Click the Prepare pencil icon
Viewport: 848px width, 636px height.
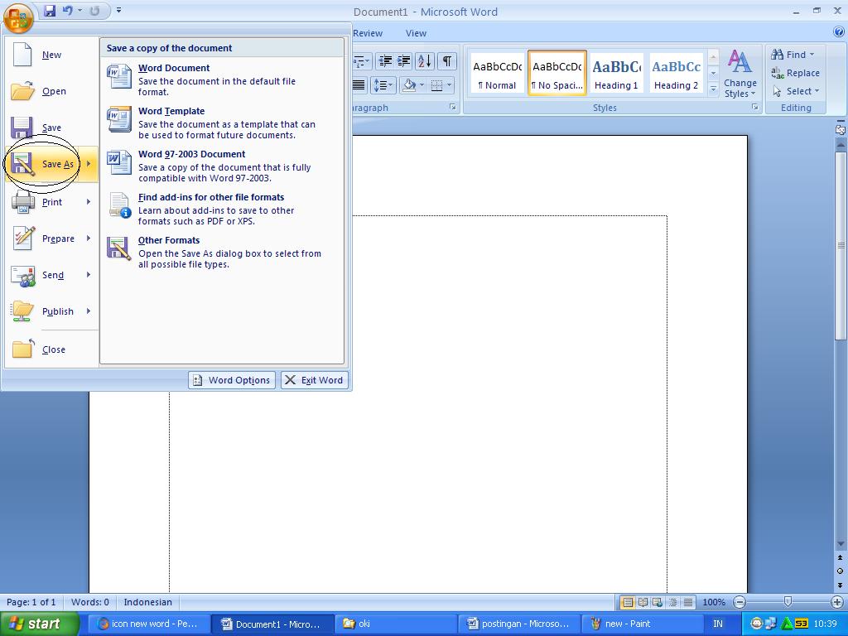[23, 238]
